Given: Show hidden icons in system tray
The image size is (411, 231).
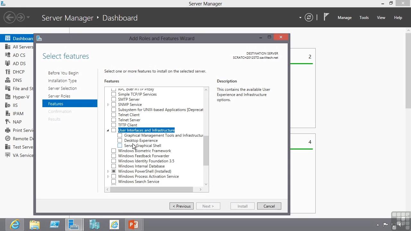Looking at the screenshot, I should click(x=378, y=225).
